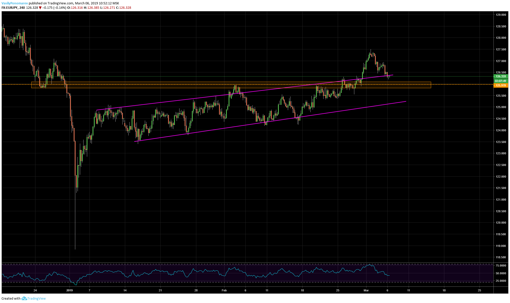This screenshot has height=303, width=510.
Task: Open the TradingView link in footer
Action: (36, 298)
